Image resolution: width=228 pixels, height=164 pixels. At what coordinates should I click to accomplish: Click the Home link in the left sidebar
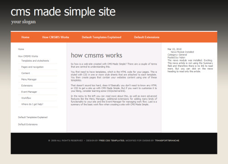[x=21, y=49]
